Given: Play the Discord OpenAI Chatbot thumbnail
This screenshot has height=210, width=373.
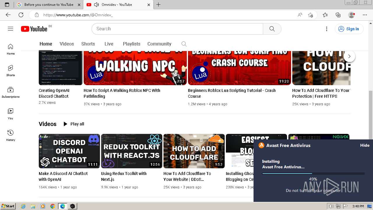Looking at the screenshot, I should click(x=69, y=151).
